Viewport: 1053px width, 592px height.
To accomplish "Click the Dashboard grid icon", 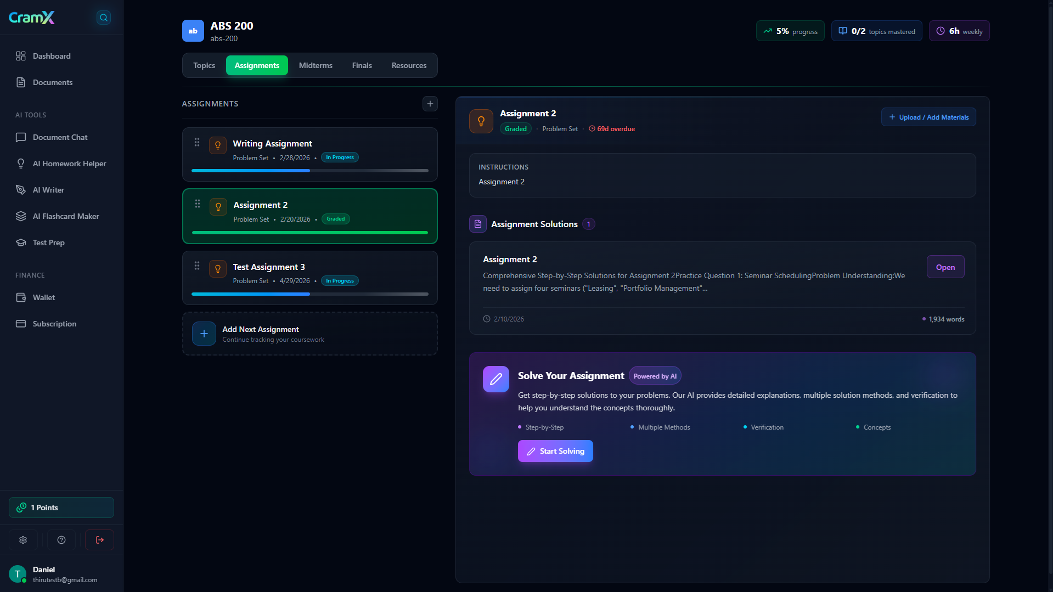I will pyautogui.click(x=21, y=56).
